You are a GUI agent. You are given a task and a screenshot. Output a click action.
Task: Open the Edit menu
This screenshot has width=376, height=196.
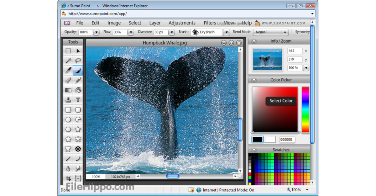click(95, 23)
